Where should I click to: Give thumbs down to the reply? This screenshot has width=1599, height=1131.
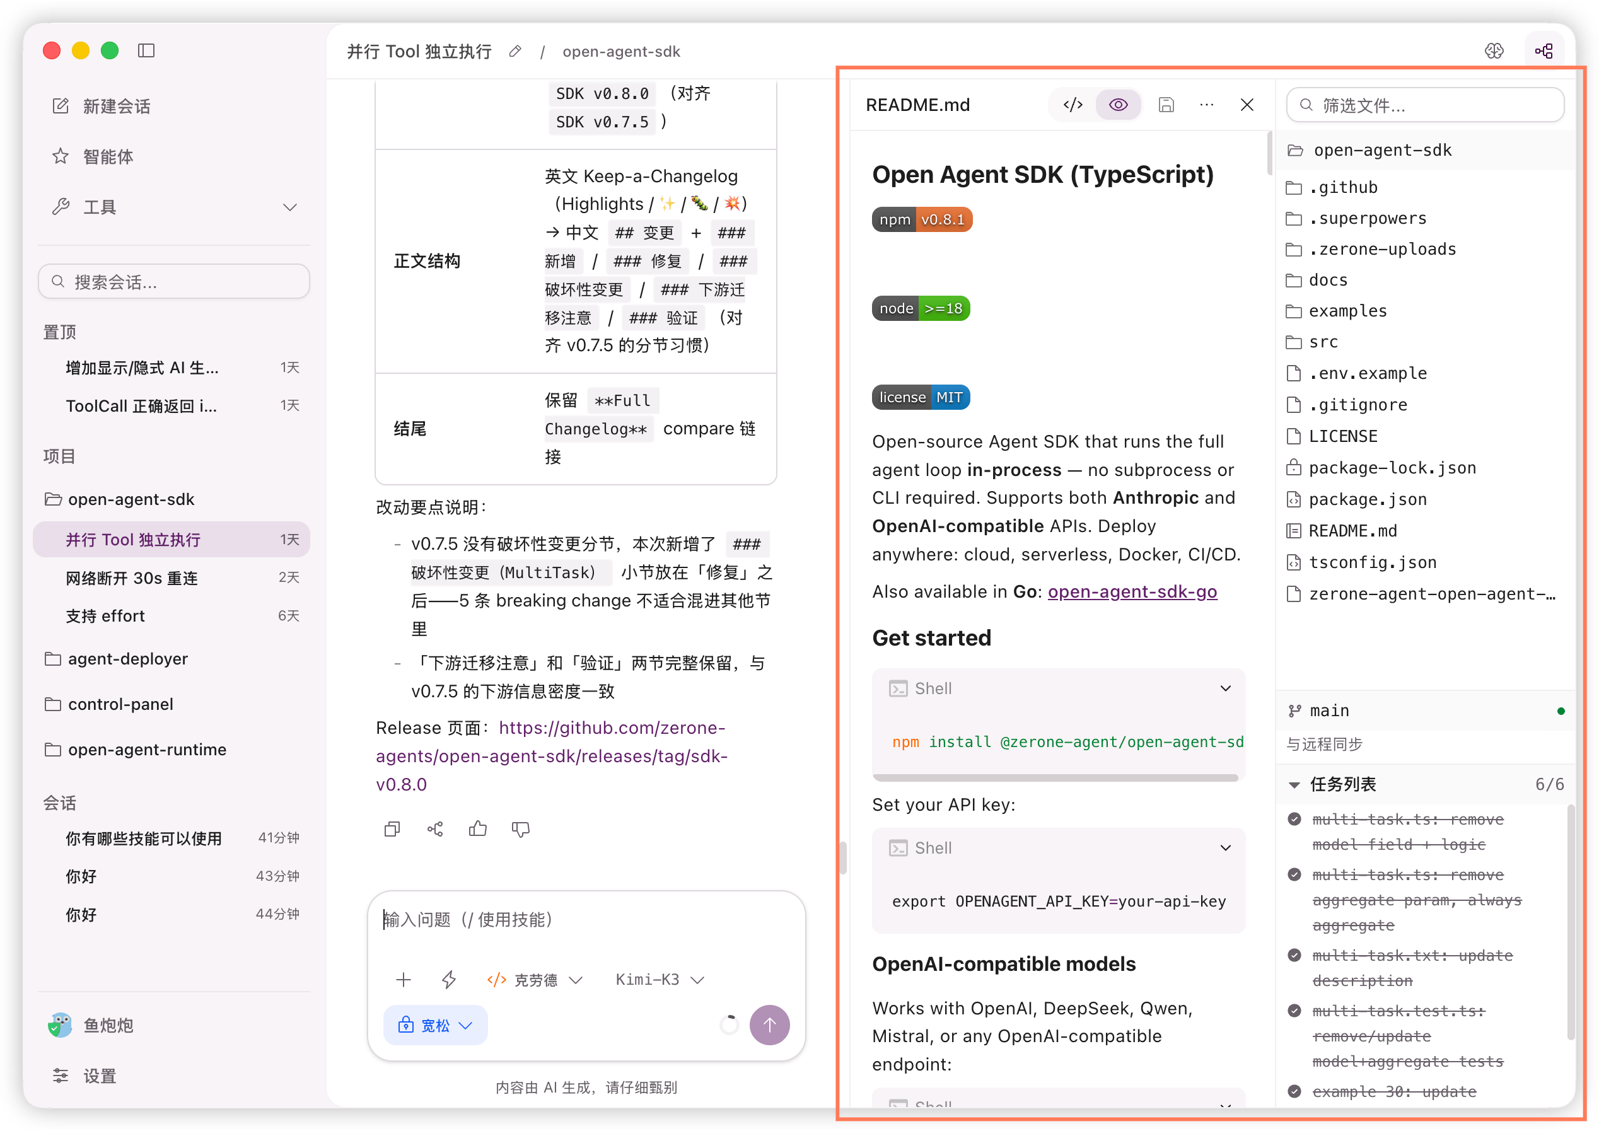[x=520, y=829]
